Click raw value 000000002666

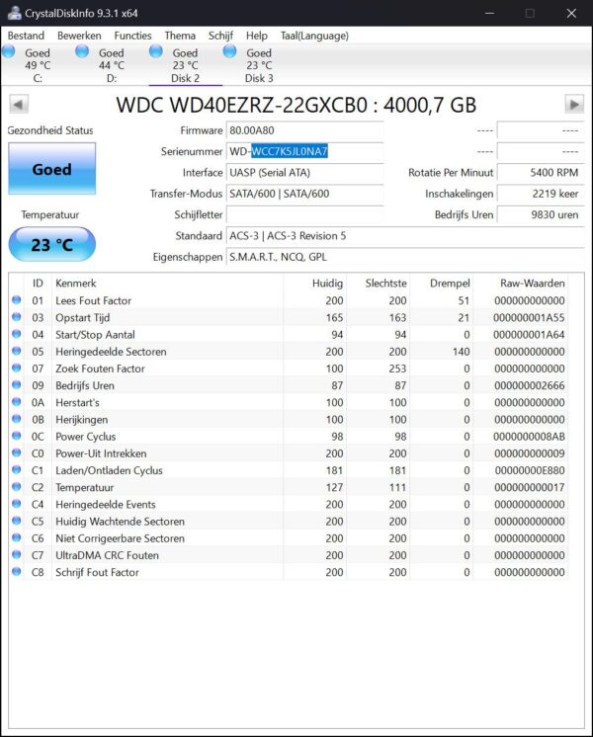pyautogui.click(x=530, y=385)
